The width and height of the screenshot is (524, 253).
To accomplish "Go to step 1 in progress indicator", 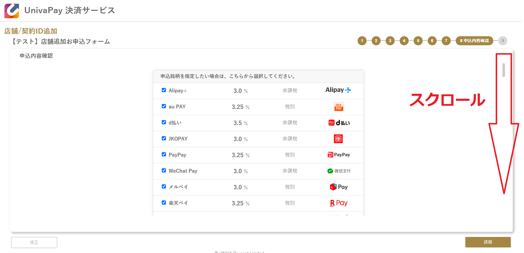I will (x=362, y=41).
